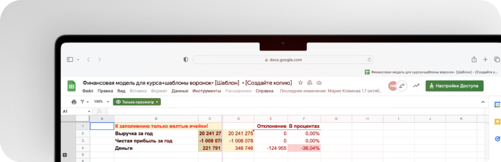Screen dimensions: 501x162
Task: Click the cell showing -124 955
Action: coord(271,148)
